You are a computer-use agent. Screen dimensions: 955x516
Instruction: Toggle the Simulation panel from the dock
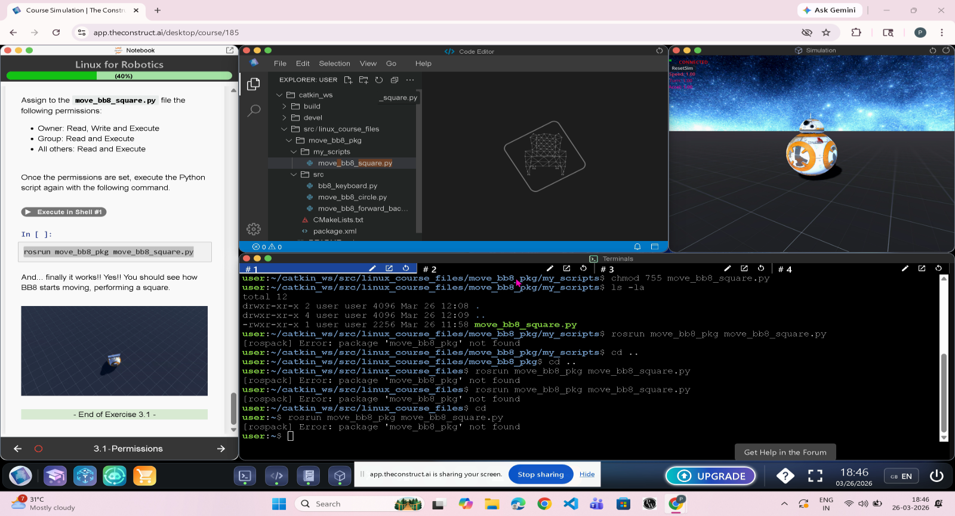340,475
